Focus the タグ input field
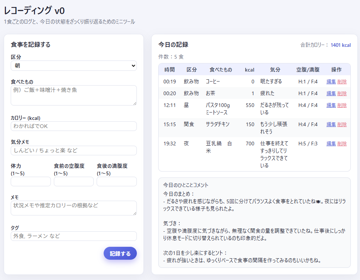Screen dimensions: 360x280 pos(74,236)
